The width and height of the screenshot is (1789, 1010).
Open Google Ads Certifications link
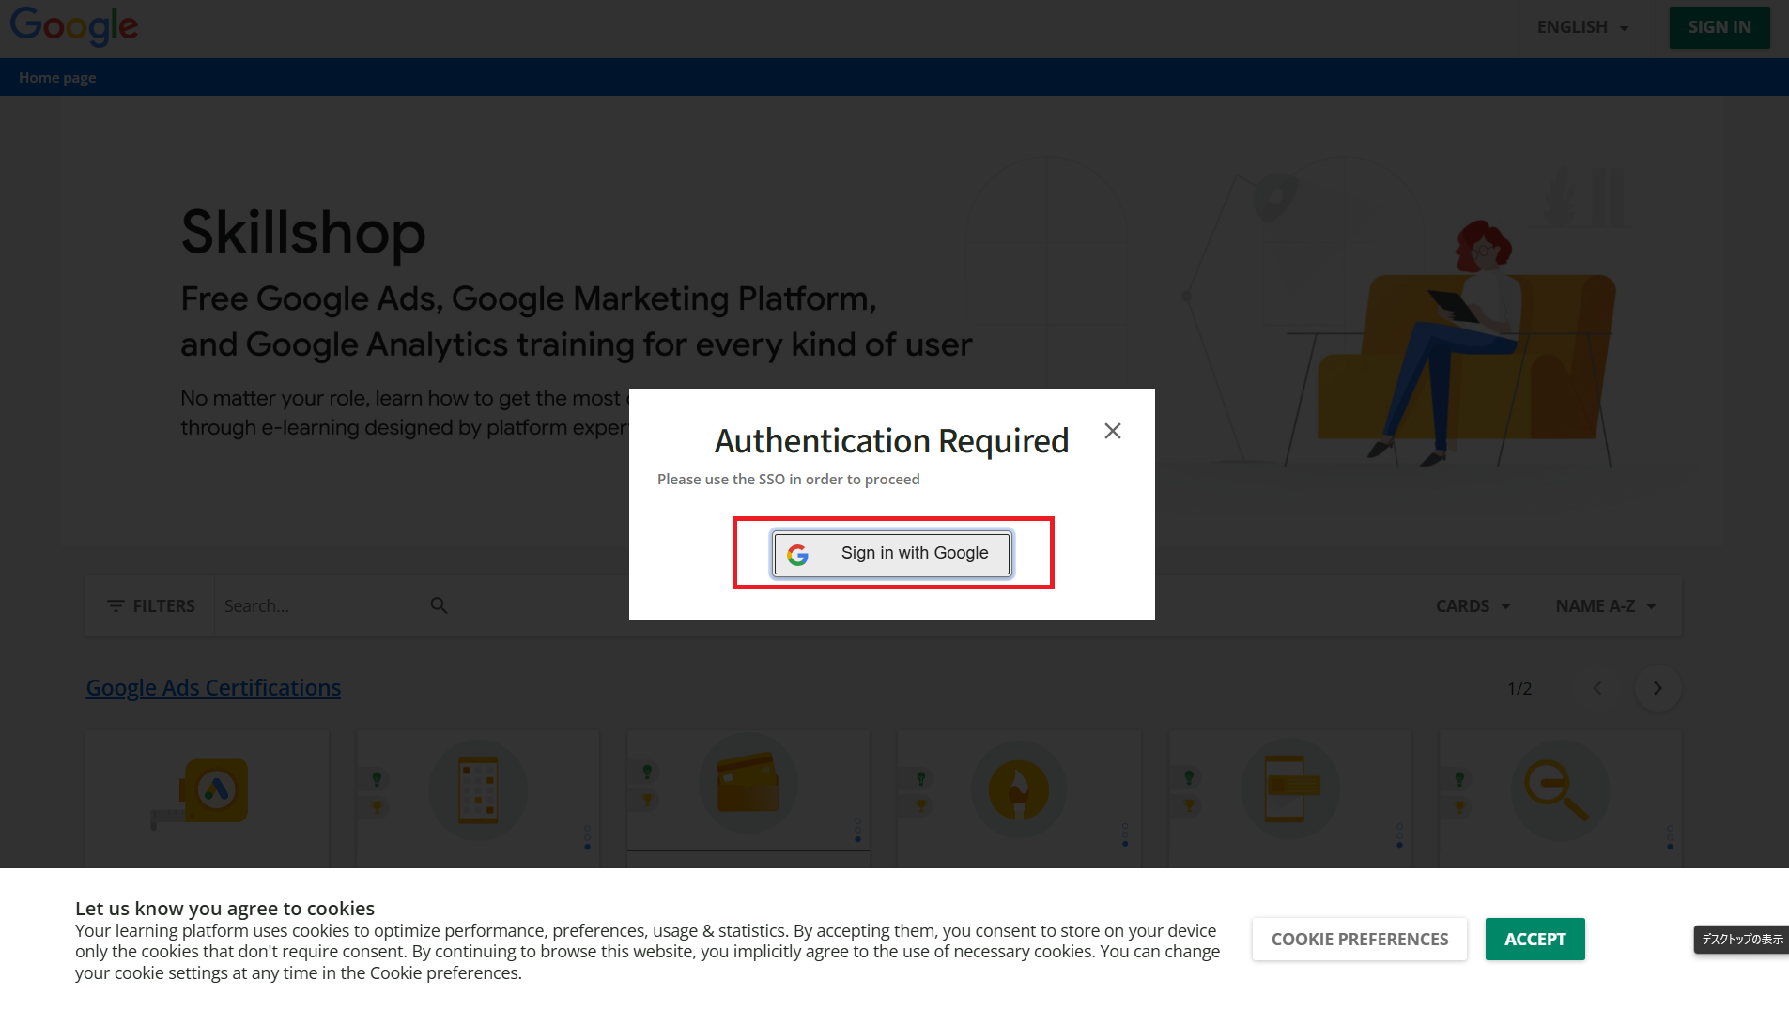213,687
